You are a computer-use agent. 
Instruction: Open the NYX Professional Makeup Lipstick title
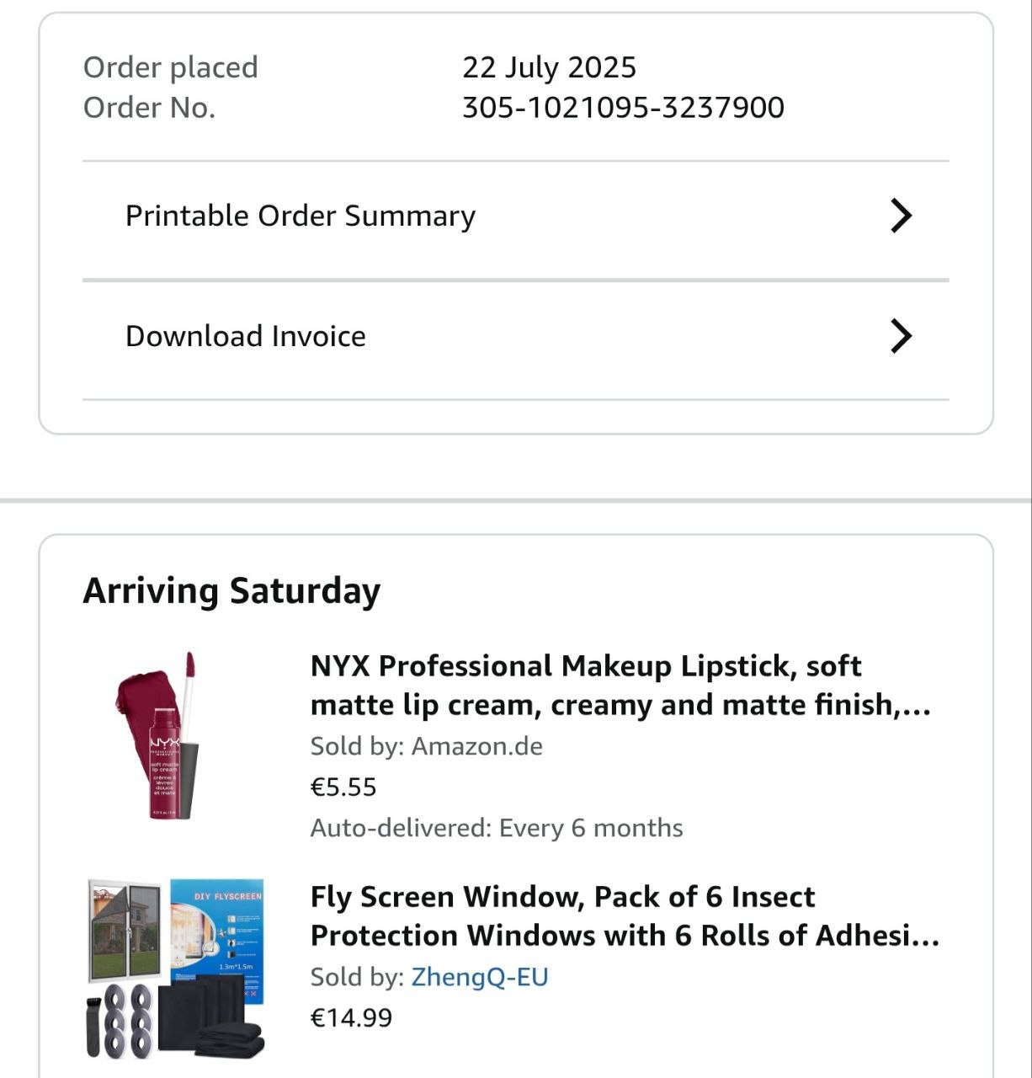620,685
